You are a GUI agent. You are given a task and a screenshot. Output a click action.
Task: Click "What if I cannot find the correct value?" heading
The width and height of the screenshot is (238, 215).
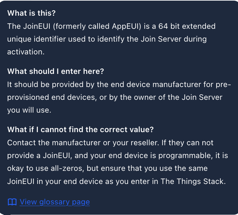81,130
